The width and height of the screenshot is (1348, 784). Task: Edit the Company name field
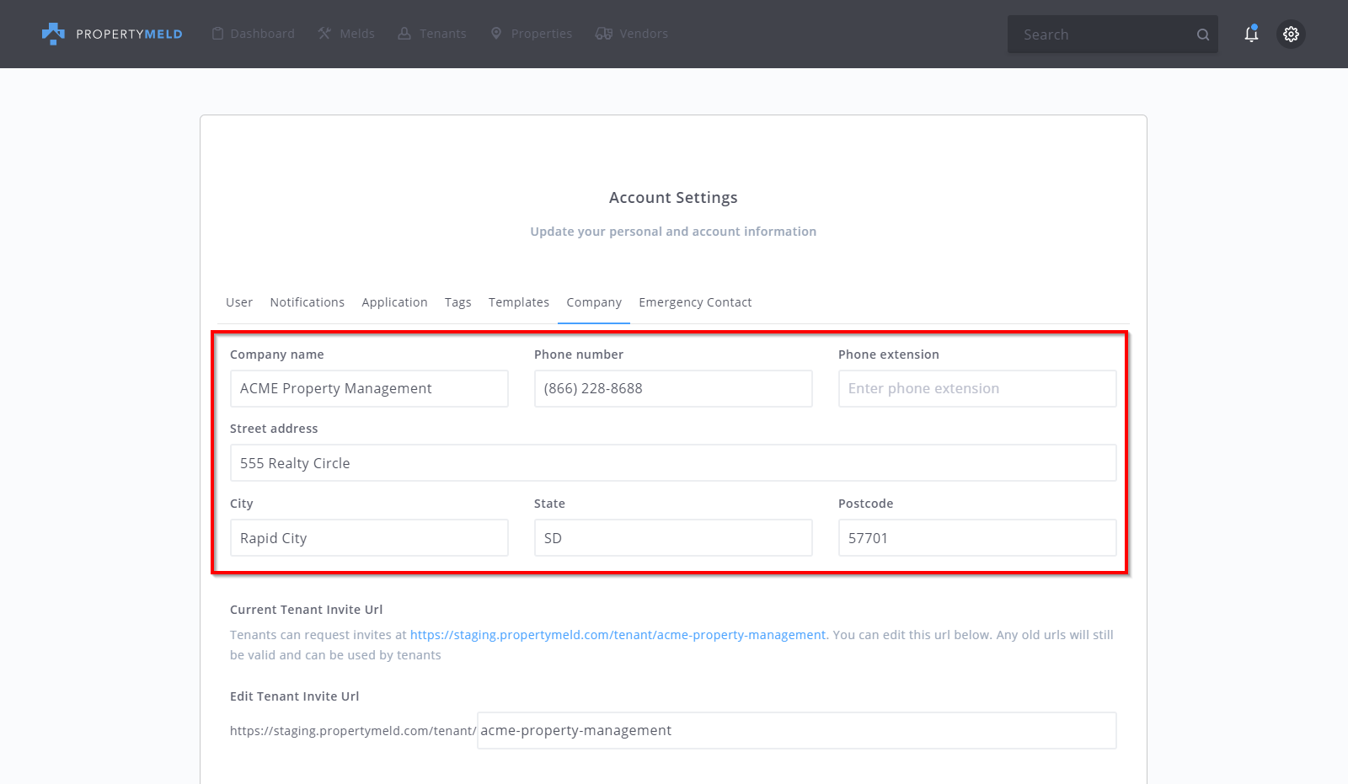pos(369,388)
